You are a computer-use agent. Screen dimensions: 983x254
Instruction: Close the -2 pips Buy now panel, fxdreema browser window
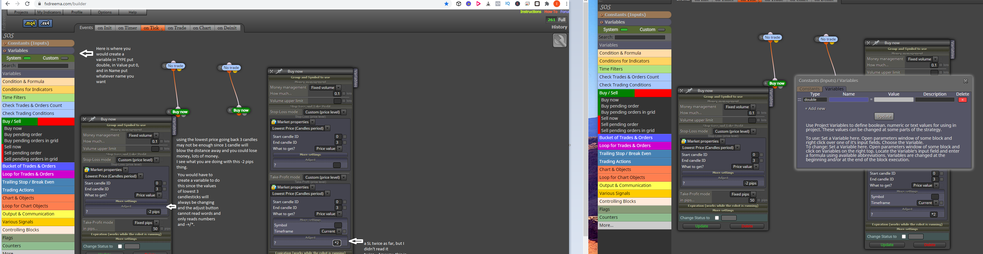pos(85,119)
